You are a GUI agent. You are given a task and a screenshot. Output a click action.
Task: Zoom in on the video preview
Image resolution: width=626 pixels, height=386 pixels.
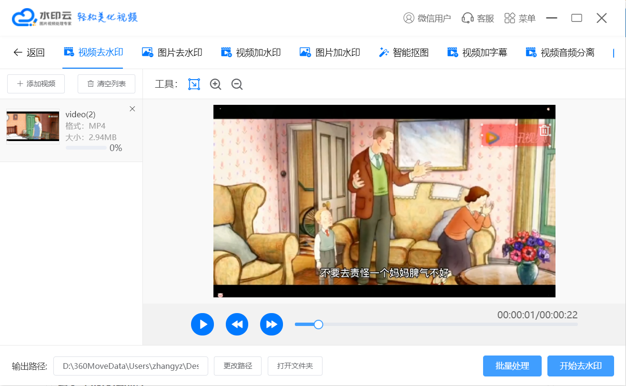(x=216, y=84)
